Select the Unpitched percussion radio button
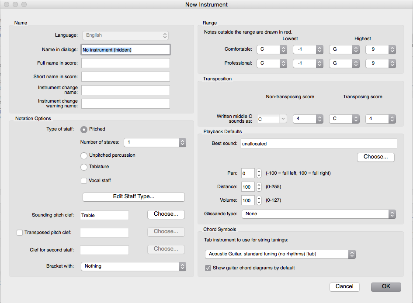Viewport: 413px width, 303px height. [x=84, y=155]
